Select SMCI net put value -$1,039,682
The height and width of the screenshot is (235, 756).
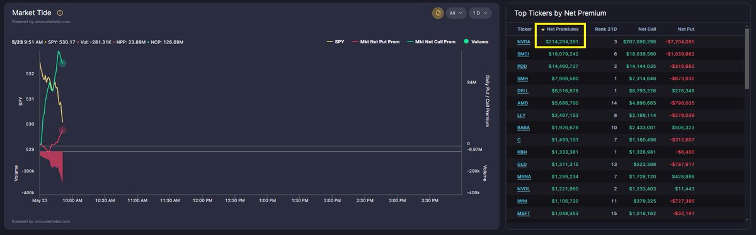pos(681,54)
